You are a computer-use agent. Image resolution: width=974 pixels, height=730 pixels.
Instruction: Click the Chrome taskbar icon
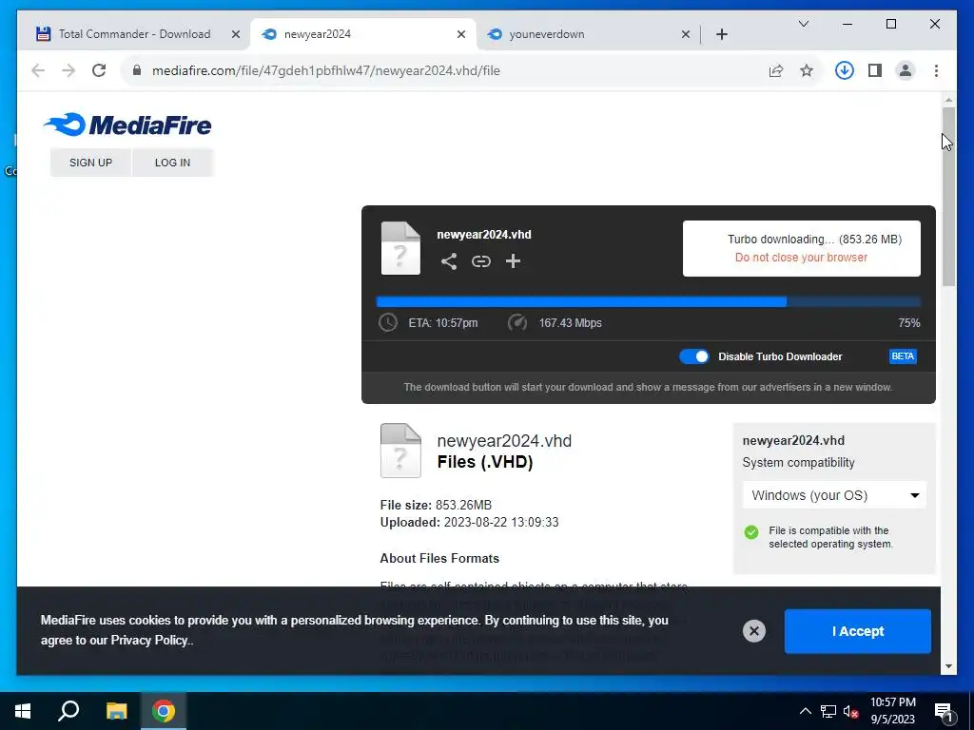click(x=164, y=711)
